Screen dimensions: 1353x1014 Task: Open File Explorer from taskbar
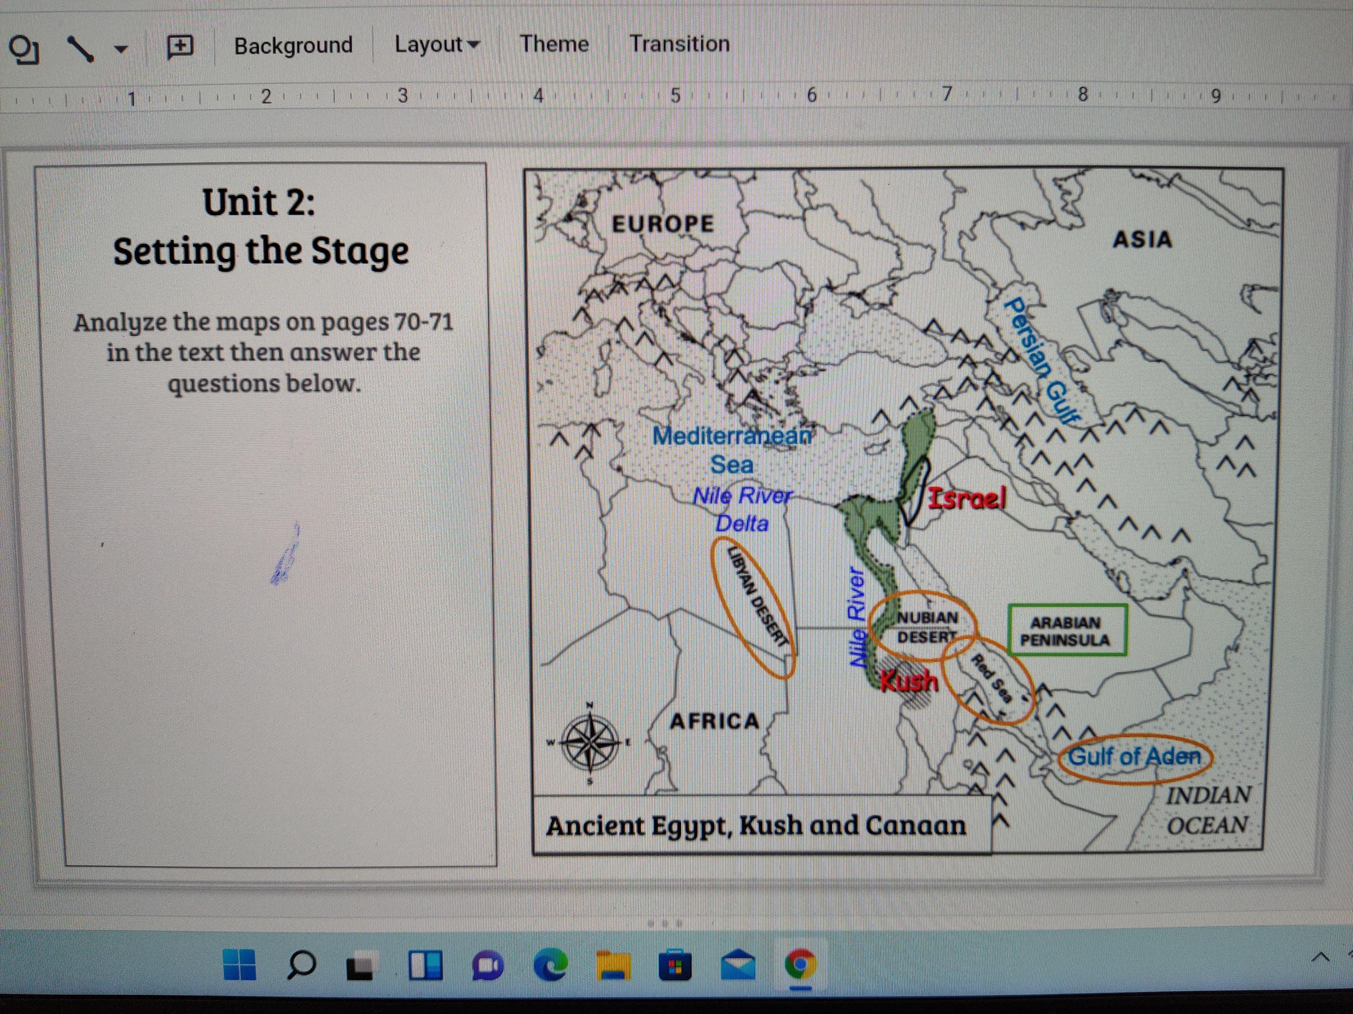(x=613, y=965)
